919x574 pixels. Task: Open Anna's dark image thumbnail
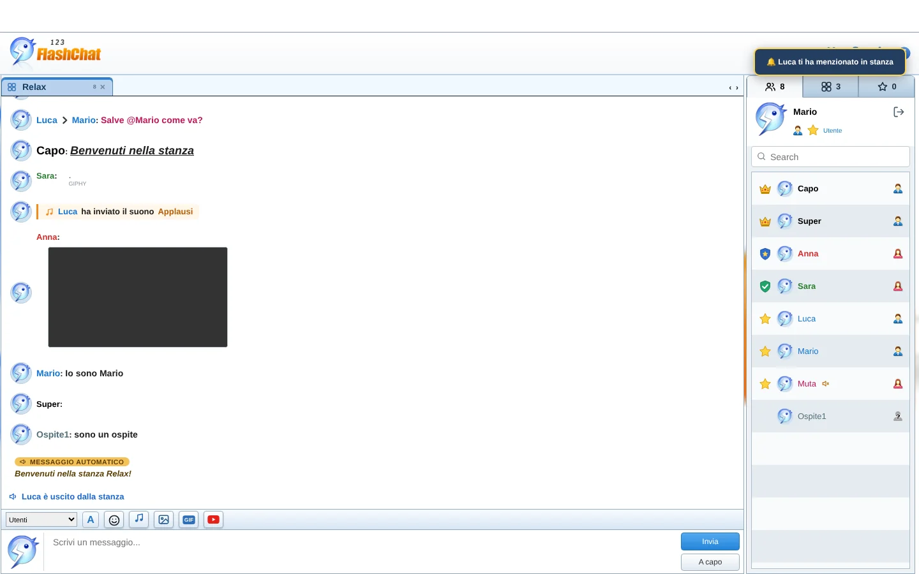138,297
